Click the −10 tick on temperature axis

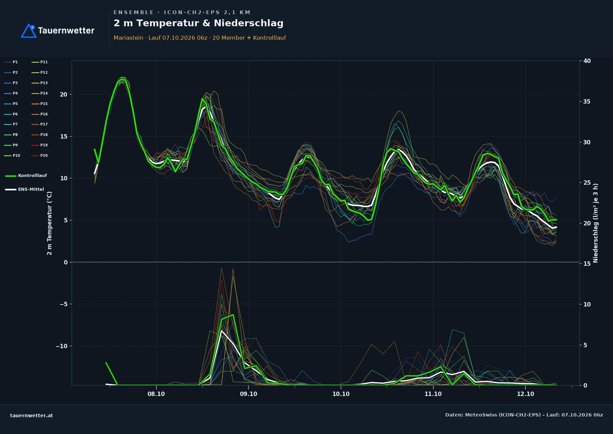62,346
